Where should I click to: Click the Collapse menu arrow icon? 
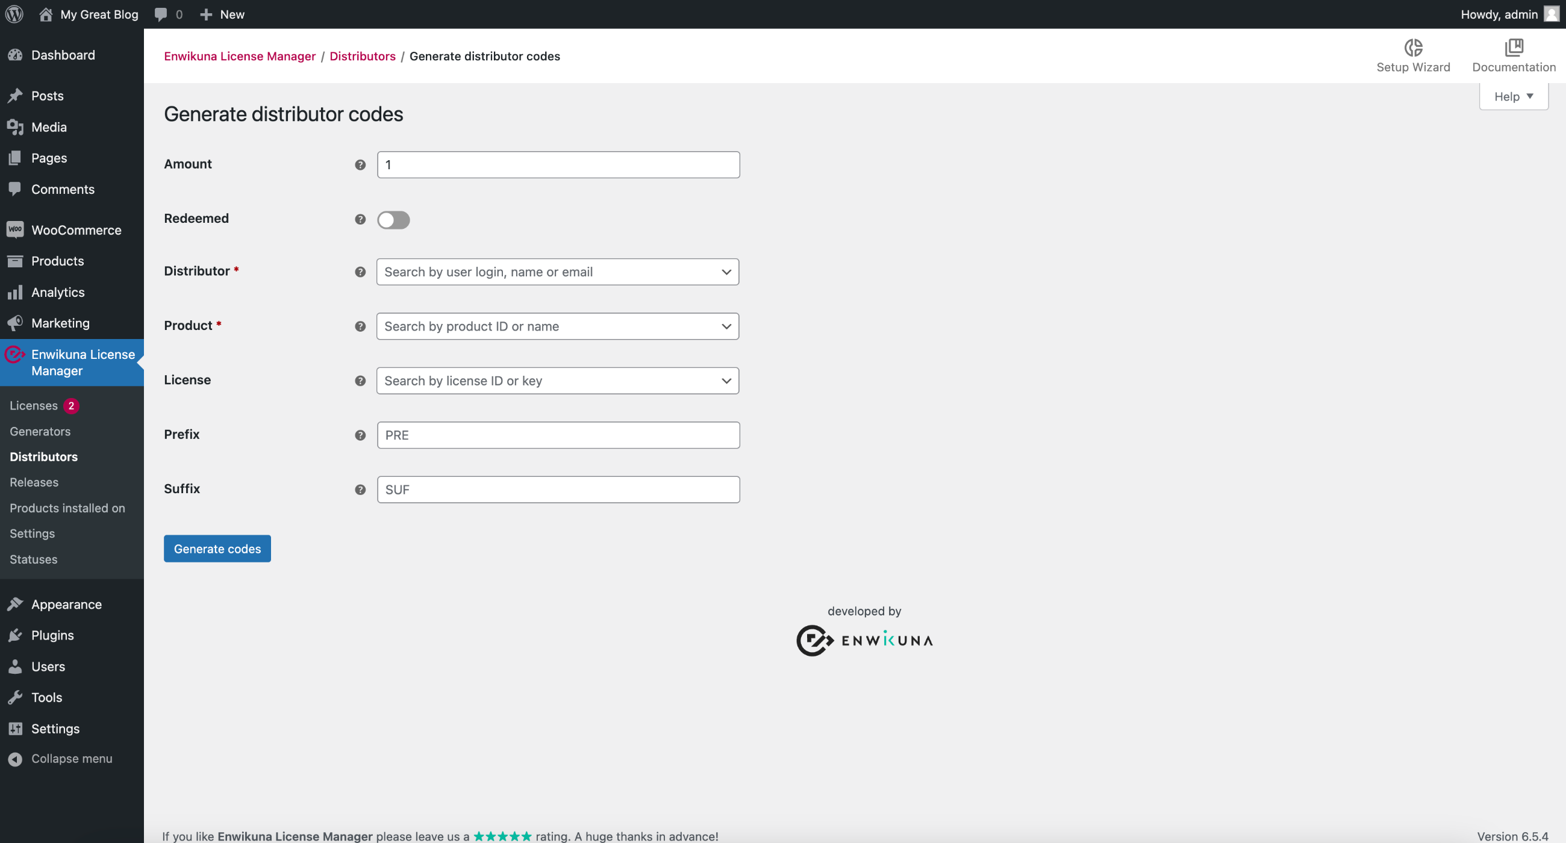pos(15,759)
